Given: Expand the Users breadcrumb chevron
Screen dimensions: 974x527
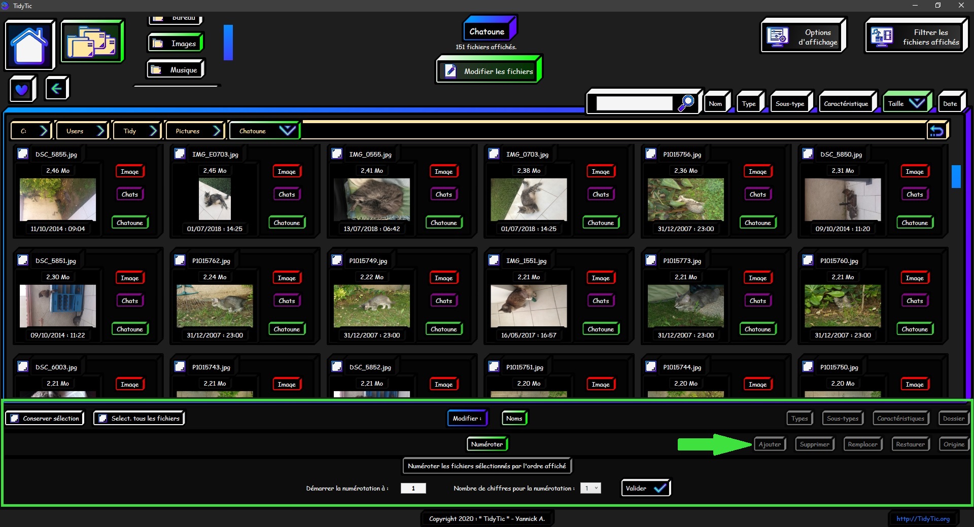Looking at the screenshot, I should click(100, 131).
